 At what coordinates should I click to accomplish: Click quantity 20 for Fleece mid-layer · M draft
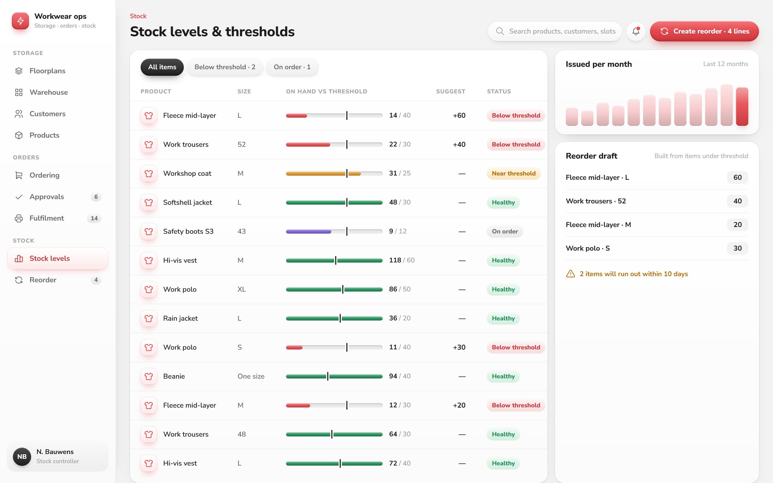[738, 225]
